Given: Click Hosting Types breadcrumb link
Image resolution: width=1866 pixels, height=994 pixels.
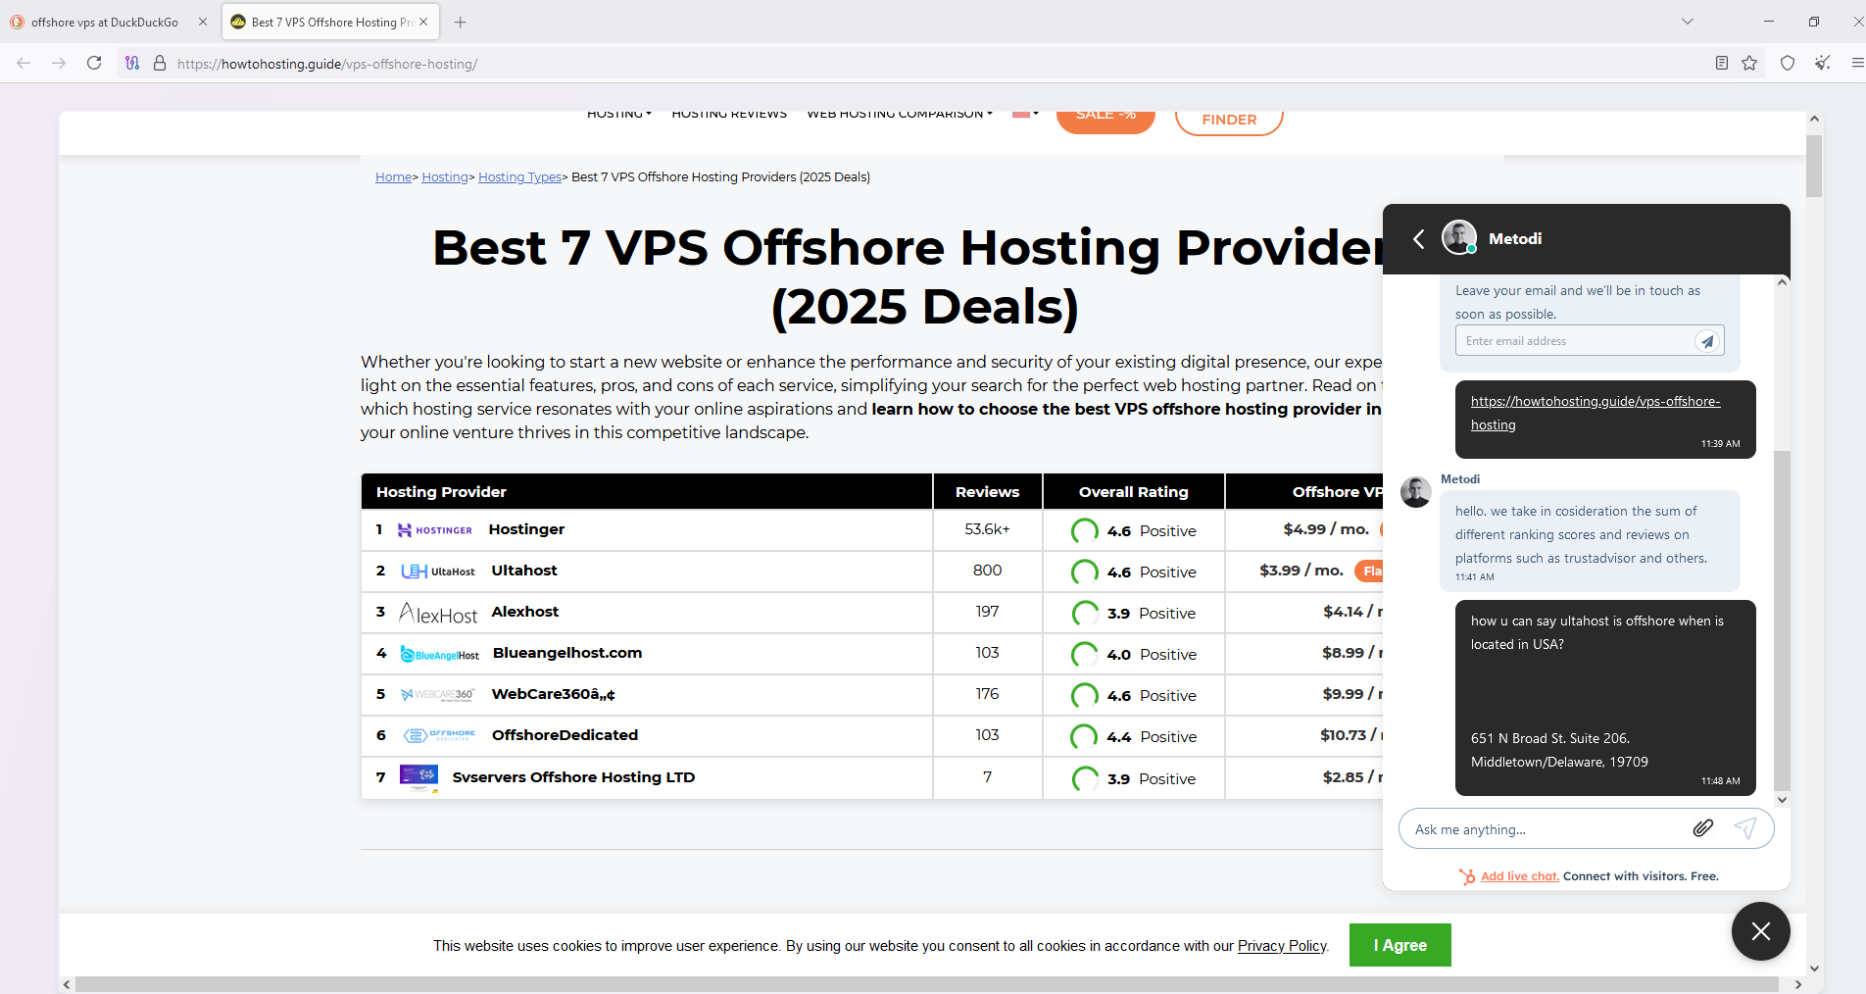Looking at the screenshot, I should tap(519, 177).
